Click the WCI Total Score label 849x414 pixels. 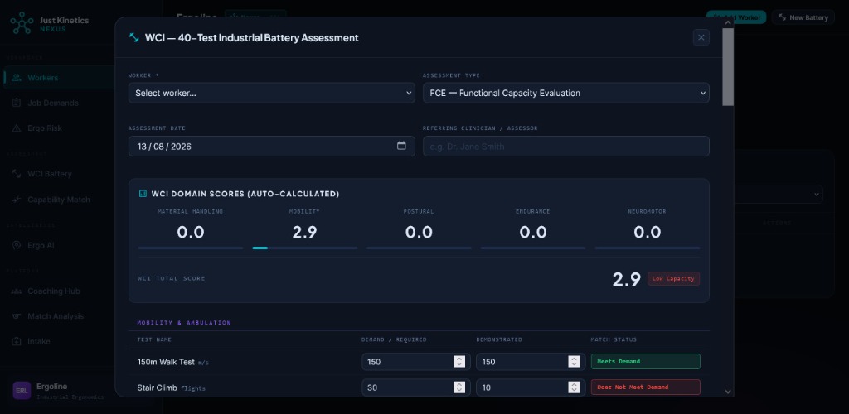pyautogui.click(x=172, y=279)
